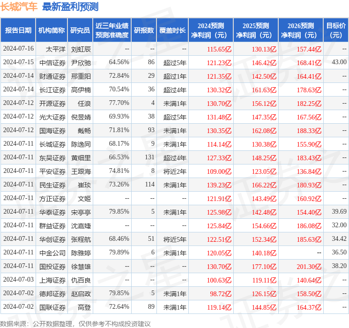This screenshot has height=328, width=349.
Task: Select the 德邦证券 institution cell
Action: [52, 294]
